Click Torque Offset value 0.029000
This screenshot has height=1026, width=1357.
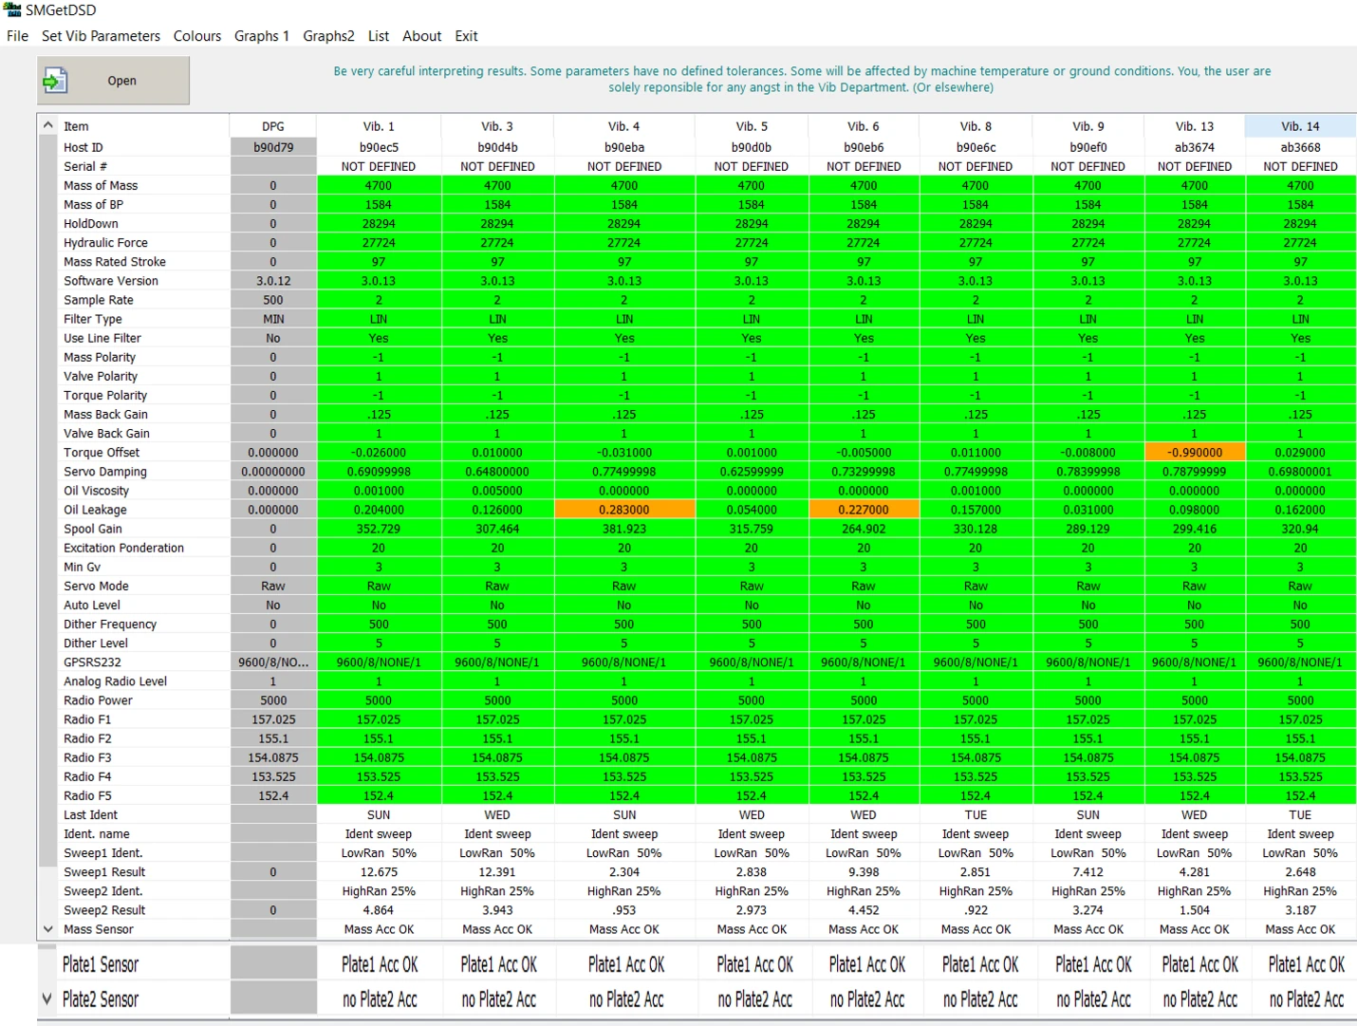pos(1300,453)
